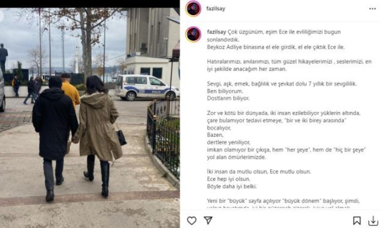Viewport: 380px width, 228px height.
Task: Open the bold fazilsay username in caption
Action: (x=217, y=31)
